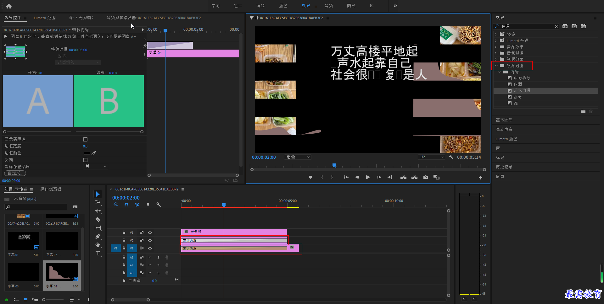This screenshot has height=304, width=604.
Task: Click the project panel thumbnail zoom slider
Action: tap(53, 300)
